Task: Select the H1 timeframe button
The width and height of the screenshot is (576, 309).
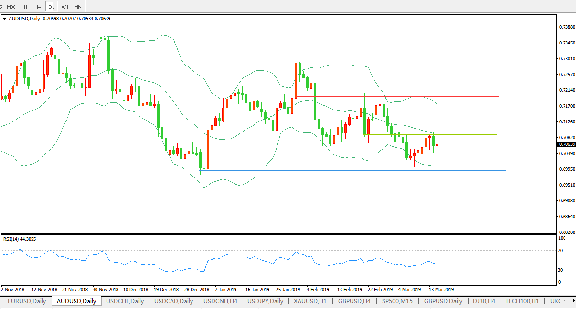Action: (x=24, y=7)
